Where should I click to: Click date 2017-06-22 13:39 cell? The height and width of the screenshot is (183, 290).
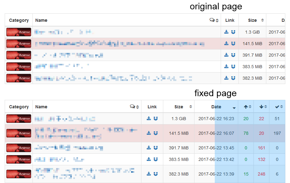[216, 174]
